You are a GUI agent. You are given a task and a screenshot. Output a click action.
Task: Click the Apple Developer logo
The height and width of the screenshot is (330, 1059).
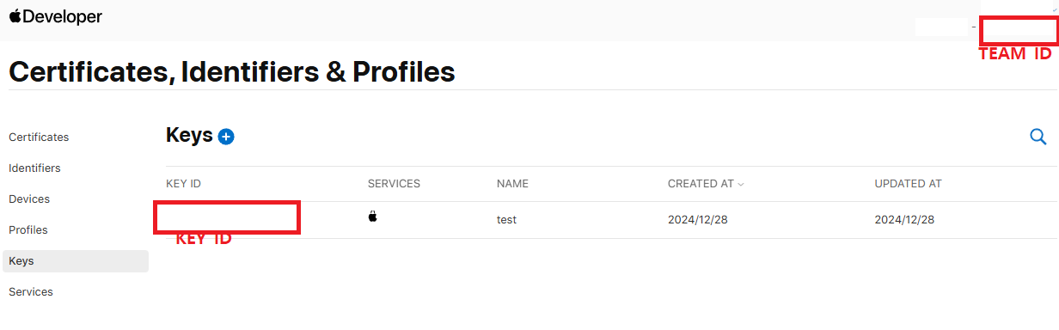pos(56,17)
